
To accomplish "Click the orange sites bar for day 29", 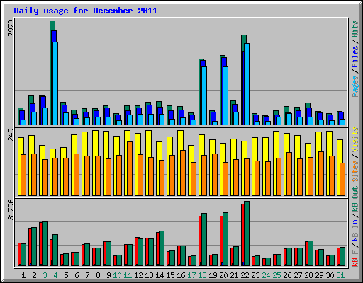I will pyautogui.click(x=321, y=173).
